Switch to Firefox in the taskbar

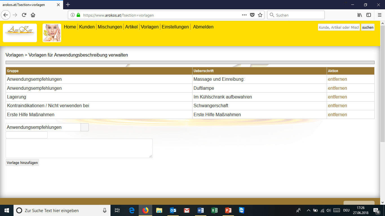coord(145,210)
